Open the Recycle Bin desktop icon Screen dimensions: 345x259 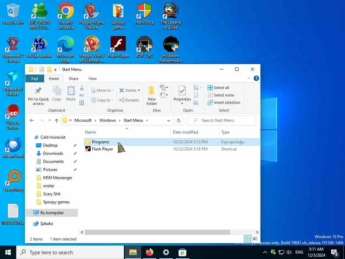pos(13,14)
